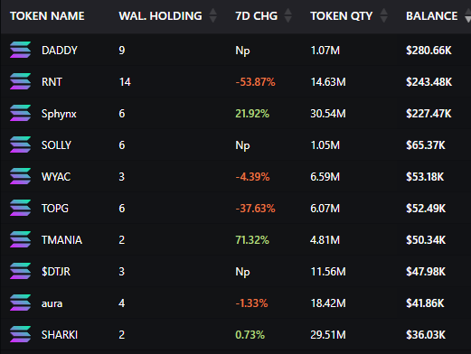
Task: Click the 4.81M token quantity
Action: pyautogui.click(x=325, y=240)
